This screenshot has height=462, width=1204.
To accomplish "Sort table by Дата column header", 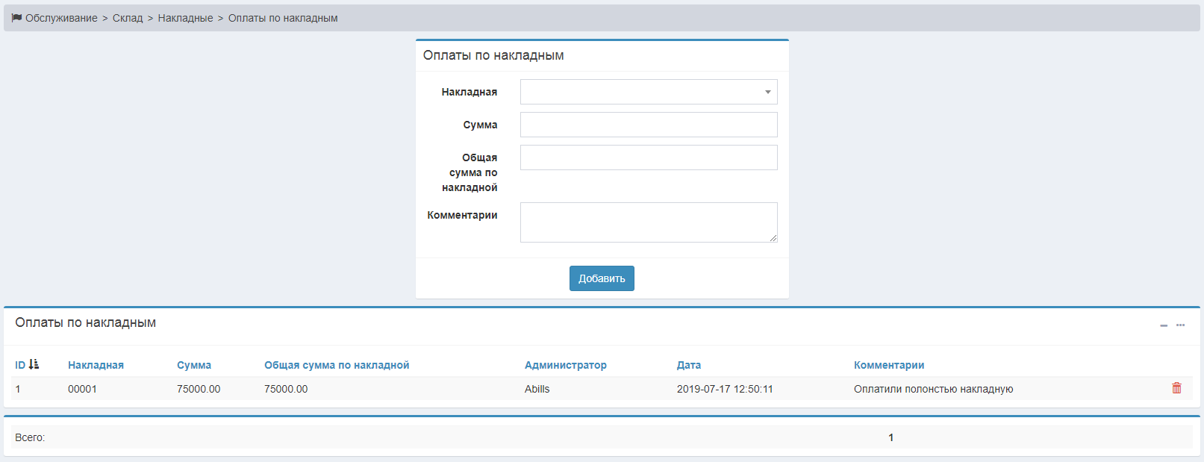I will click(x=688, y=365).
